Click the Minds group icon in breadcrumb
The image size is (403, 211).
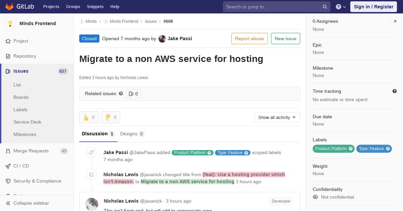point(82,21)
